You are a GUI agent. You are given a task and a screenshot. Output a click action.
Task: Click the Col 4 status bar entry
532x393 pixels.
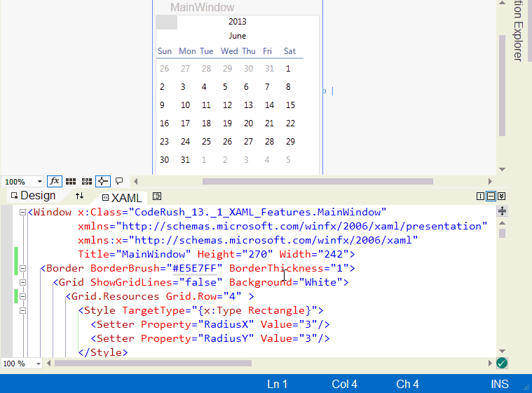click(344, 384)
